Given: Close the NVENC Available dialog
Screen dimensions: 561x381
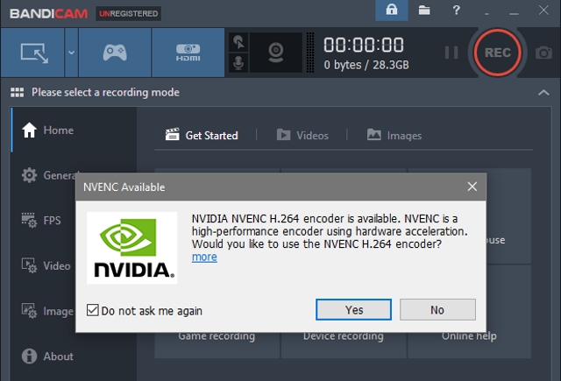Looking at the screenshot, I should [x=472, y=187].
